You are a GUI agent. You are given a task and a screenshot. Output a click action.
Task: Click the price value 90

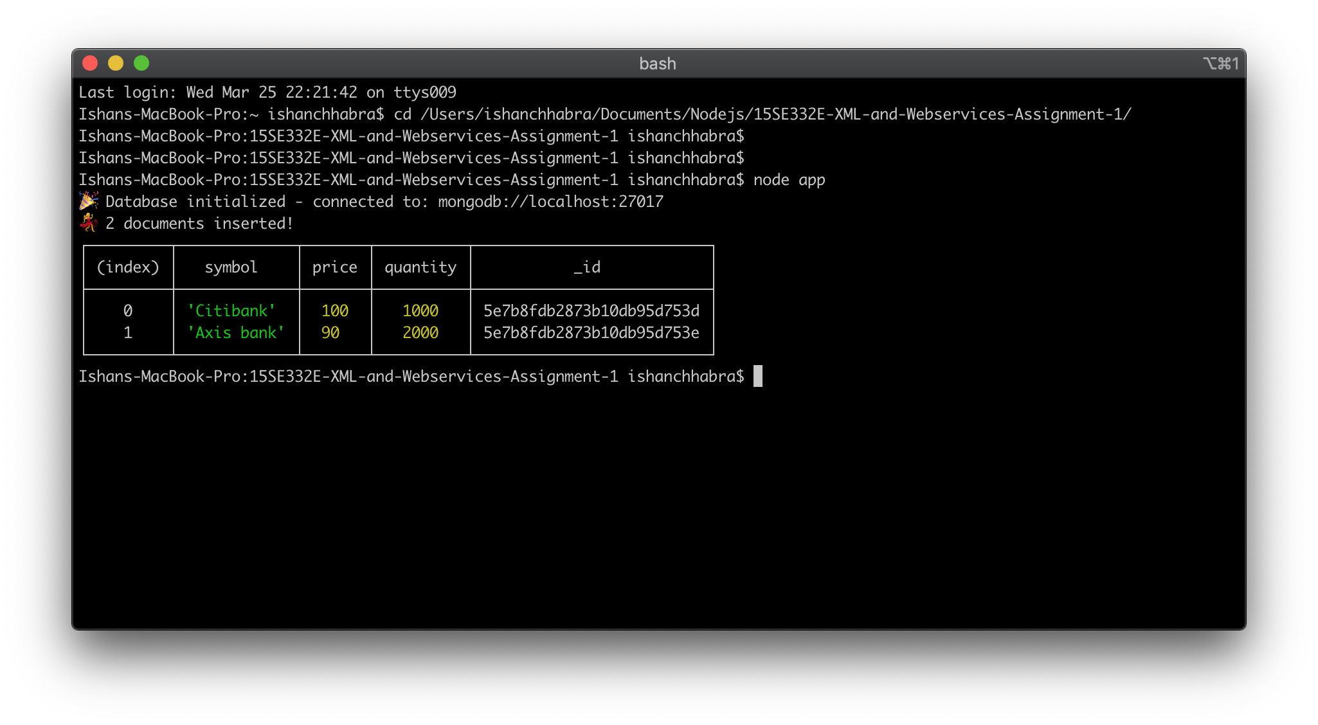[330, 333]
